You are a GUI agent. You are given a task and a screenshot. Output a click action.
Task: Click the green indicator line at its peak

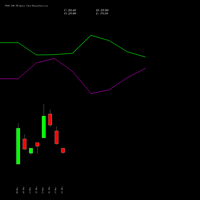point(91,35)
